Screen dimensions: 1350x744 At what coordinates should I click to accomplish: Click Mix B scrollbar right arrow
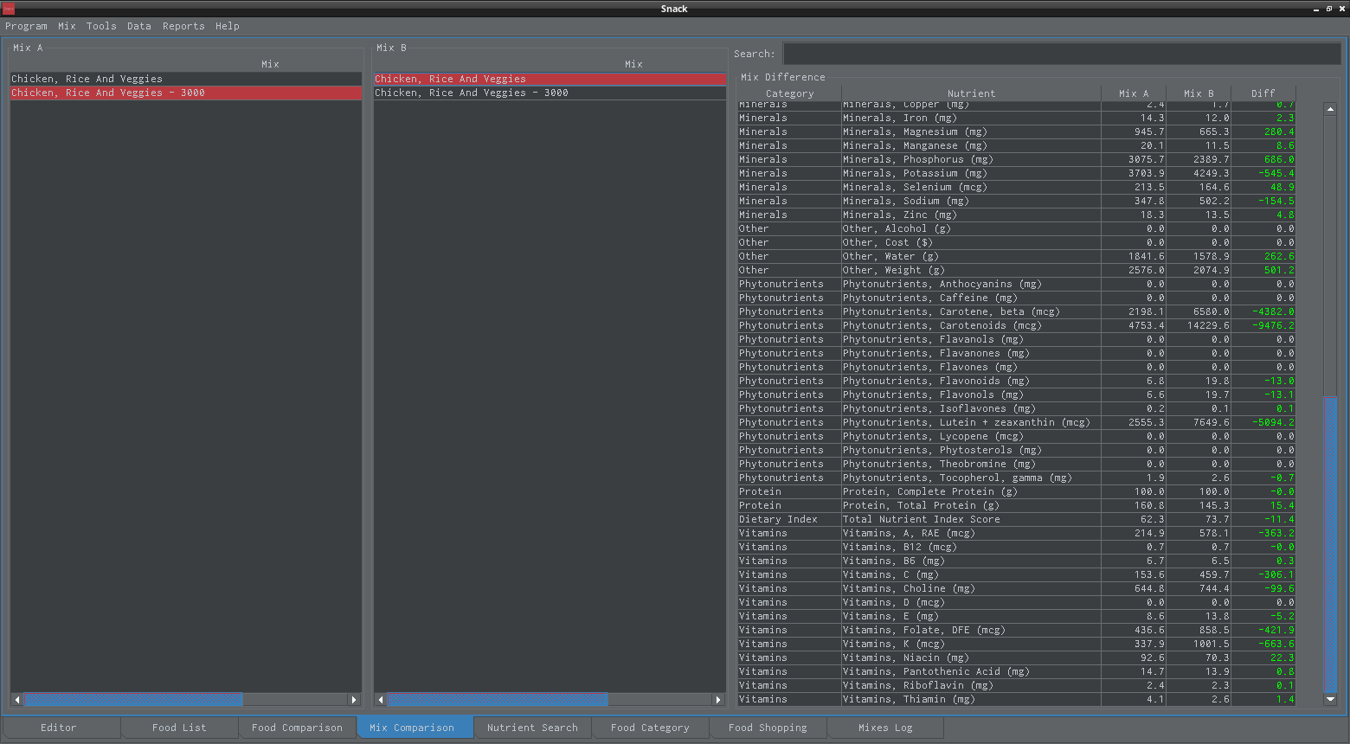pos(717,699)
